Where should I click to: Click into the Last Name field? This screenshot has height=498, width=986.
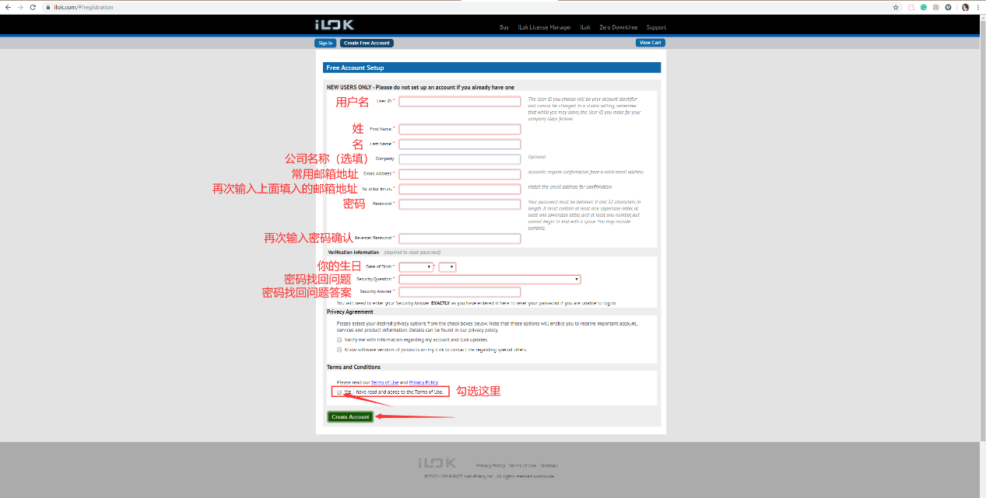460,145
